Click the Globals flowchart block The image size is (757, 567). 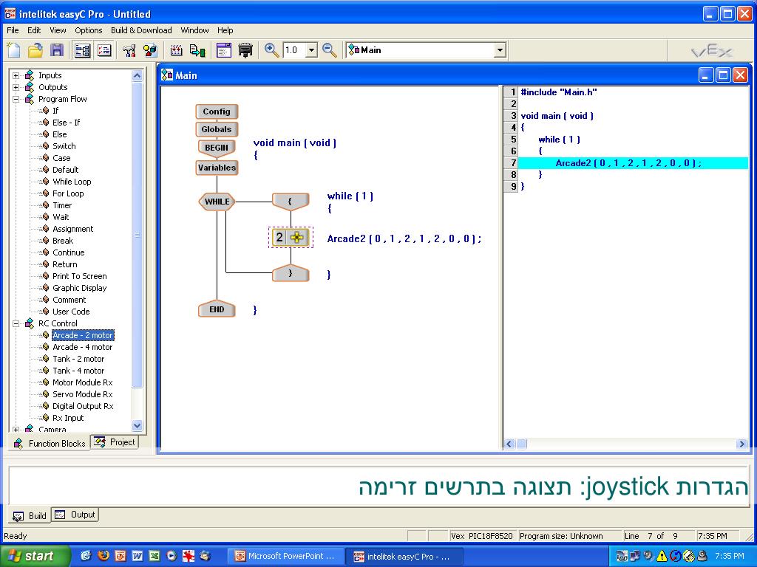click(217, 129)
